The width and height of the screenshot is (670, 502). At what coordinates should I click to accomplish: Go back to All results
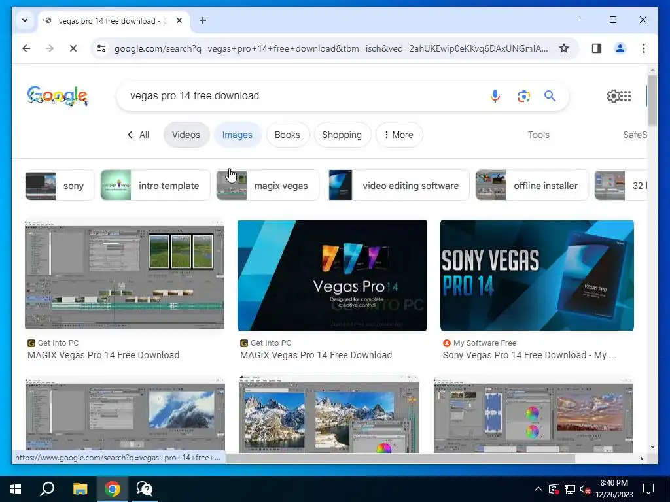(138, 135)
